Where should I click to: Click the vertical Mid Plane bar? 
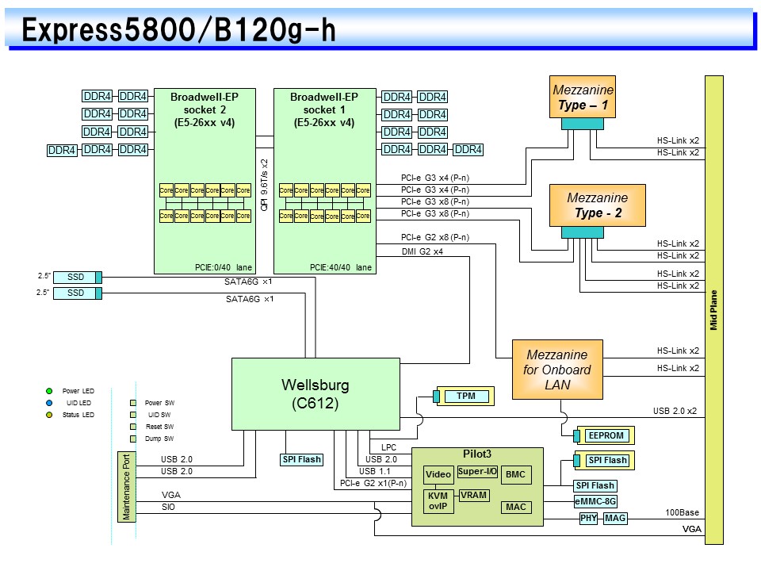point(713,309)
